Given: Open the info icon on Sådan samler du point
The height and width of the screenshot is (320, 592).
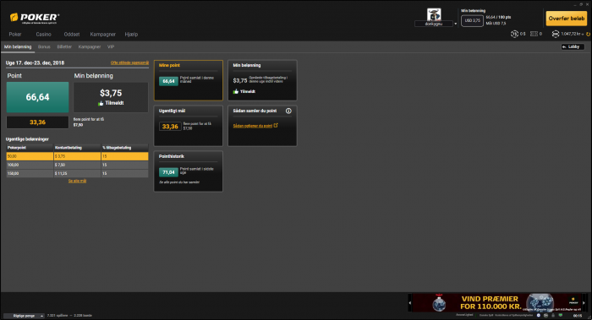Looking at the screenshot, I should pyautogui.click(x=288, y=111).
